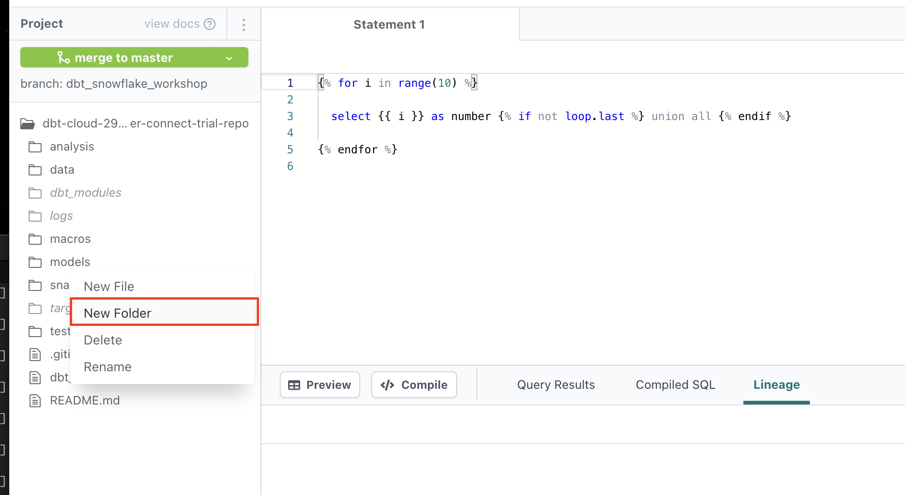Choose Rename in the context menu

point(108,367)
